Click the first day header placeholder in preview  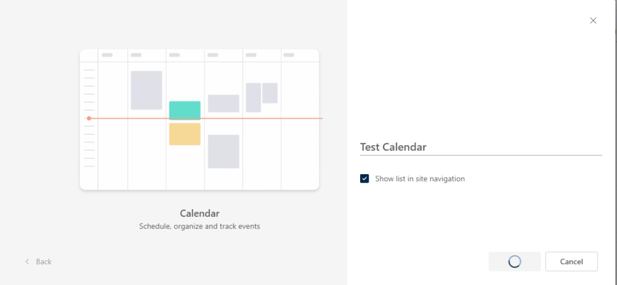[x=107, y=55]
